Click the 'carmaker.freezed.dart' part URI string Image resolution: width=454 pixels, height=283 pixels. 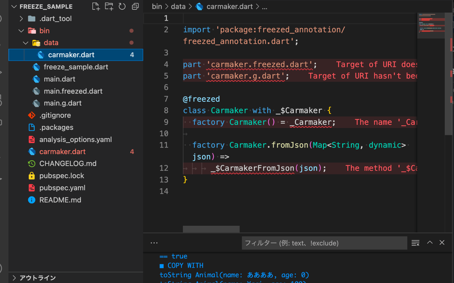pyautogui.click(x=260, y=65)
